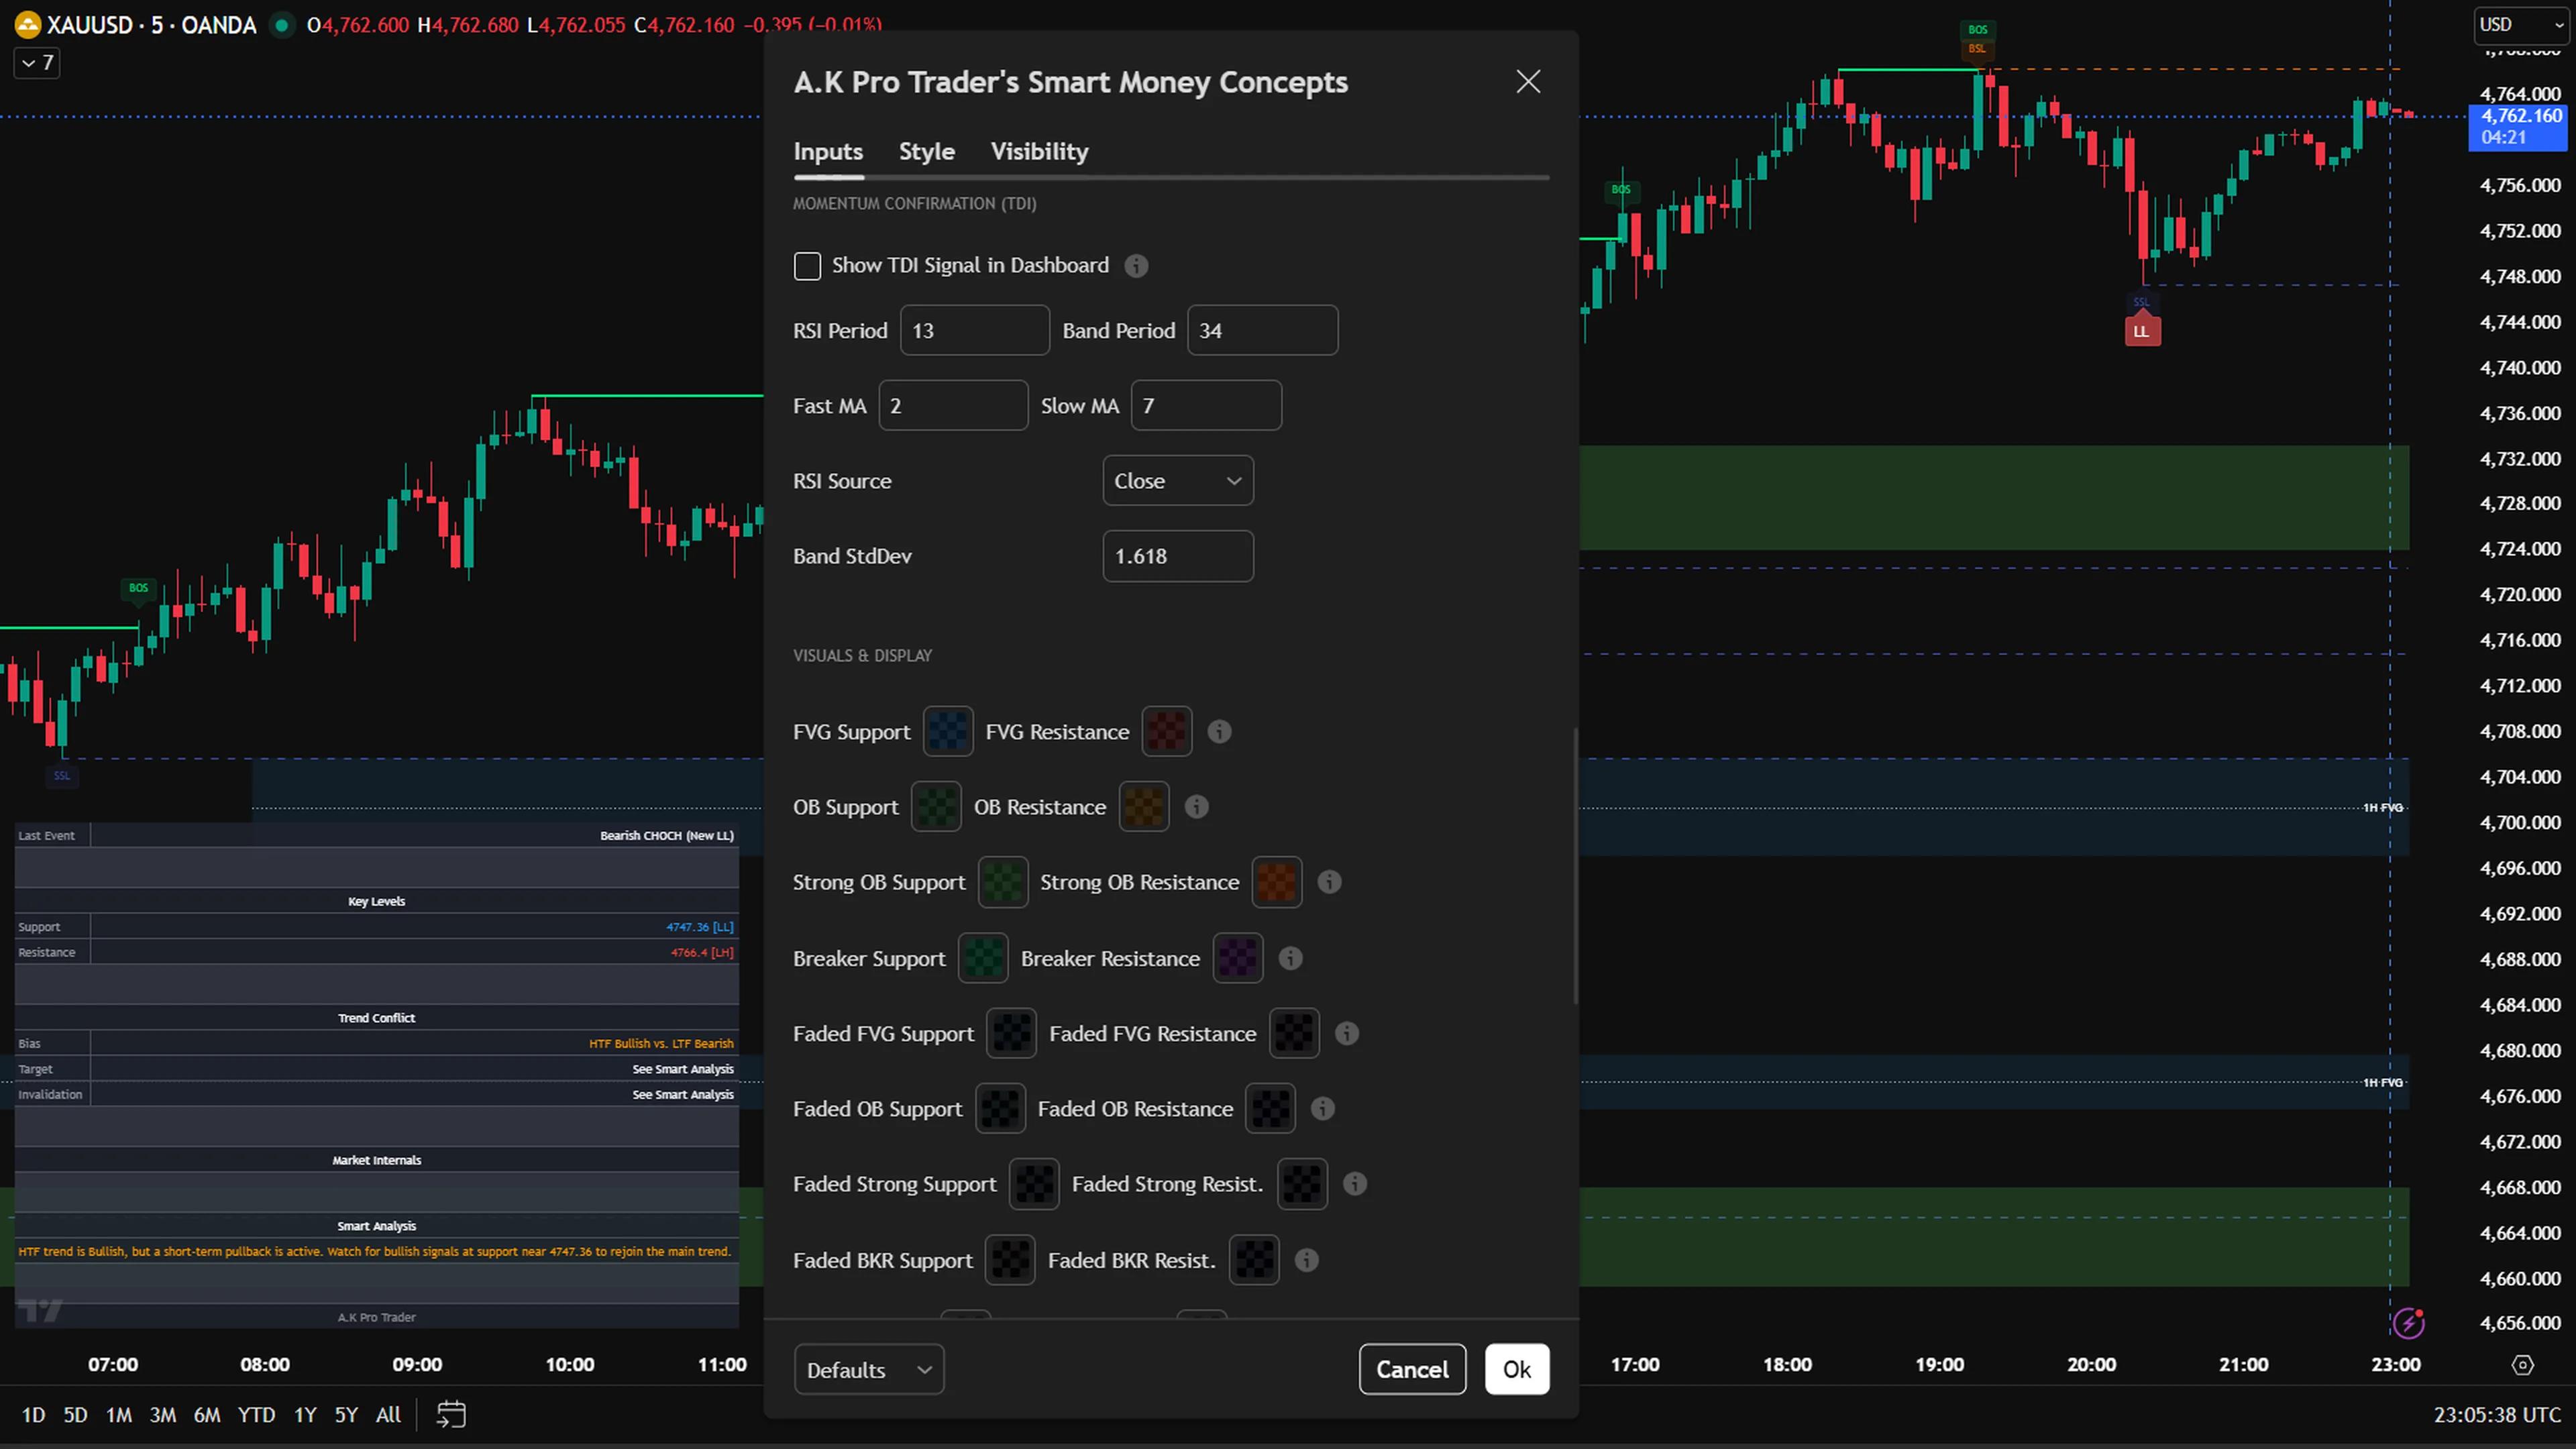
Task: Open the RSI Source dropdown
Action: (x=1178, y=480)
